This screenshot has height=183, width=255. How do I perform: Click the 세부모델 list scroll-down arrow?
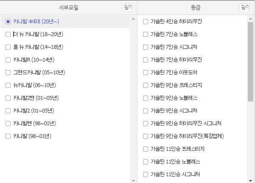tap(133, 180)
